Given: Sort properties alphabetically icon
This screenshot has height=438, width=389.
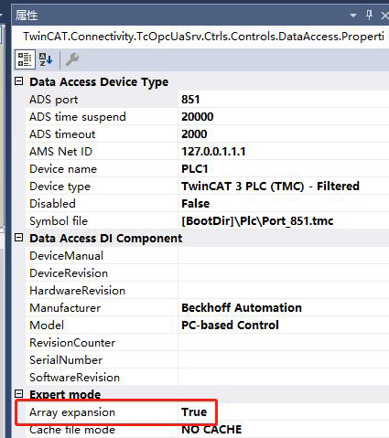Looking at the screenshot, I should click(x=46, y=59).
